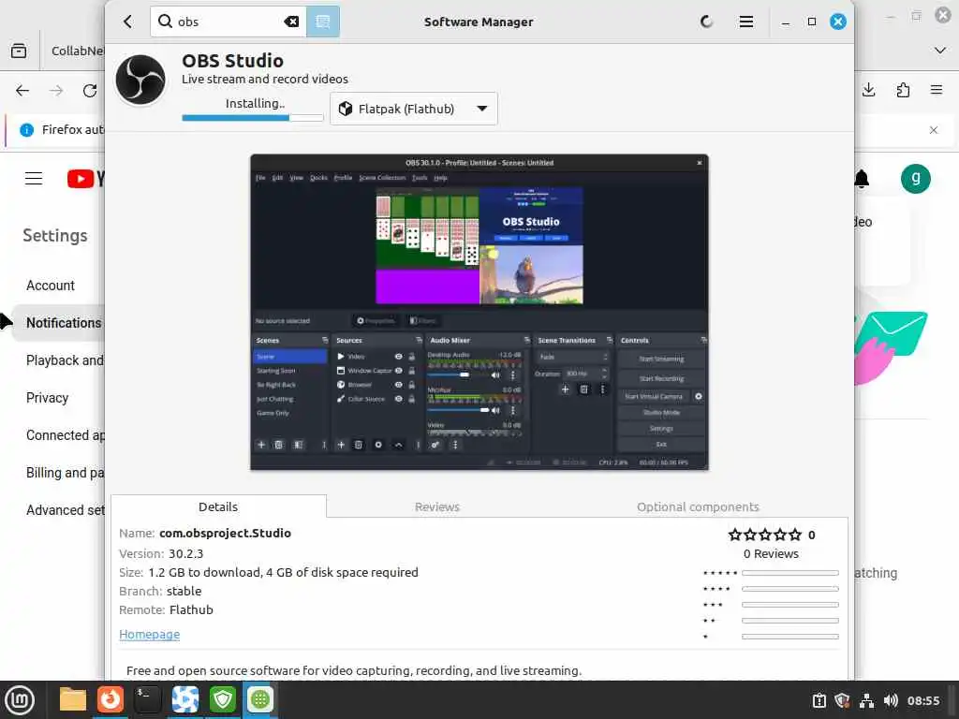959x719 pixels.
Task: Open network connections tray icon
Action: click(866, 700)
